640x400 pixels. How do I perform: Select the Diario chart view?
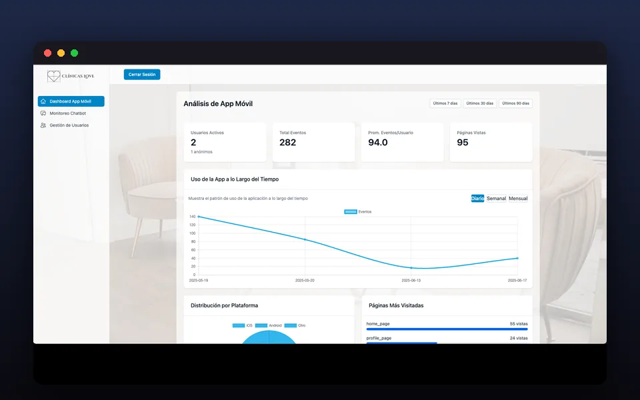(x=477, y=199)
